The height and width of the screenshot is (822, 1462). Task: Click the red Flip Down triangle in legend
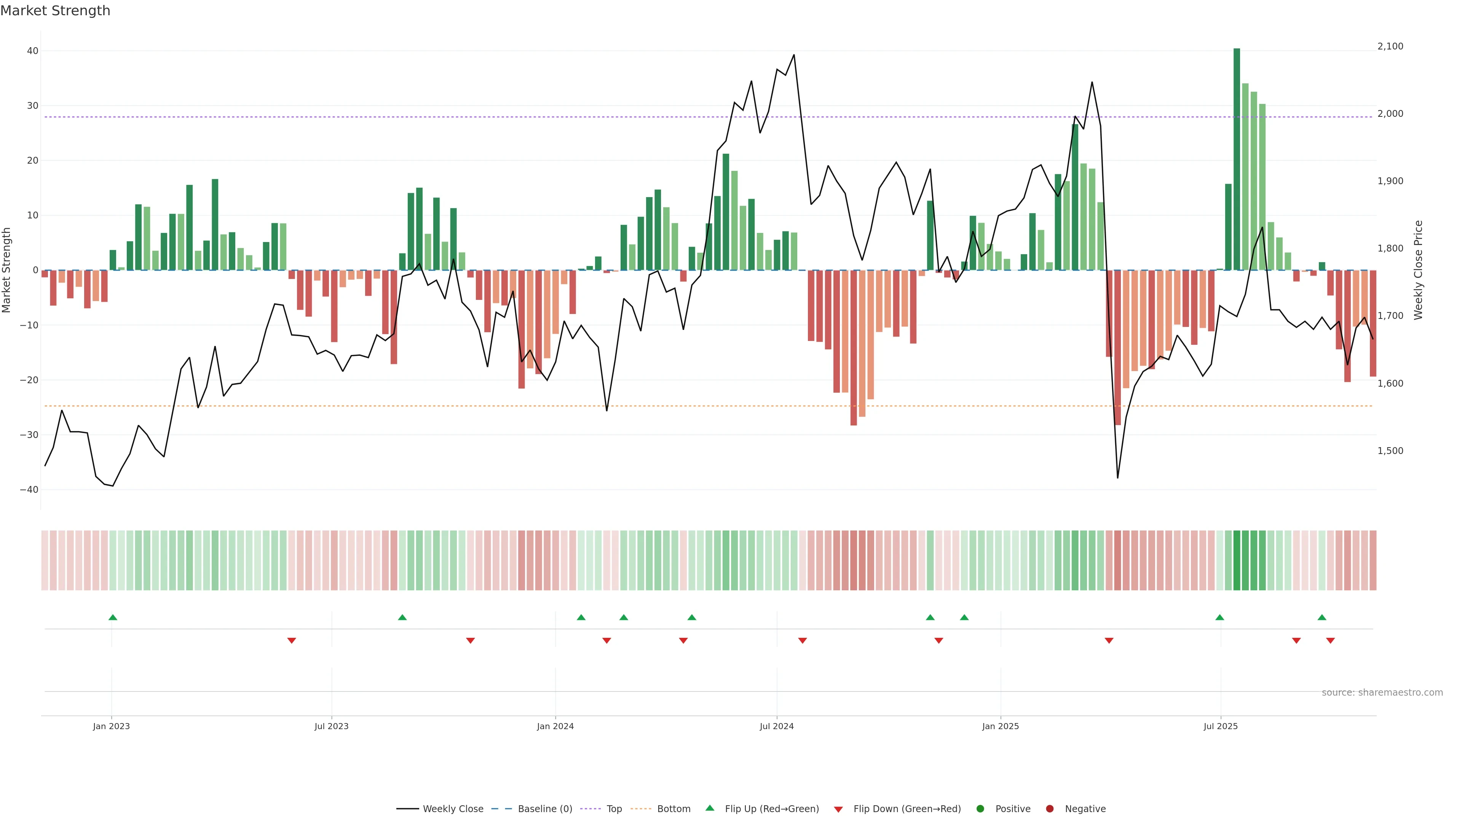[838, 809]
